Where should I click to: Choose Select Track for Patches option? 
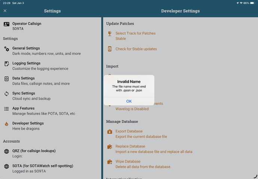point(135,36)
